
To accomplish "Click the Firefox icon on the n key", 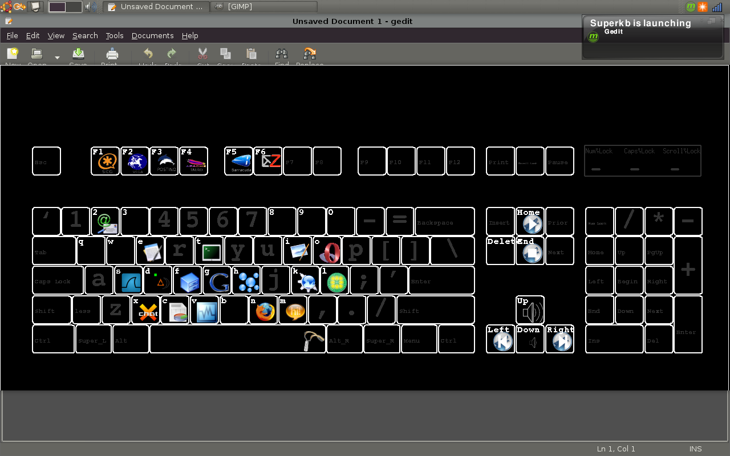I will 265,311.
